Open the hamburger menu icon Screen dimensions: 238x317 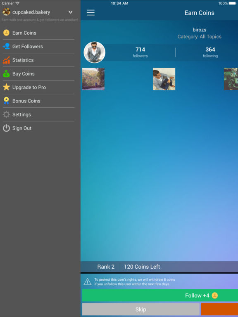(x=90, y=12)
